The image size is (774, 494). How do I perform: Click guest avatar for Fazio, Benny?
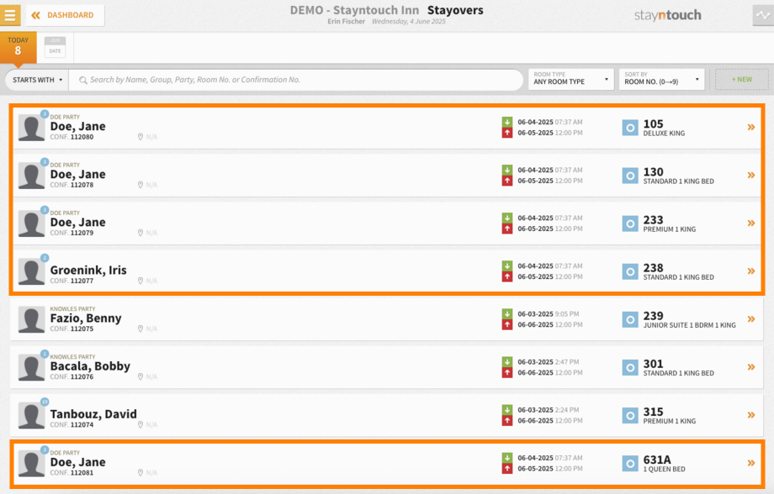[32, 319]
